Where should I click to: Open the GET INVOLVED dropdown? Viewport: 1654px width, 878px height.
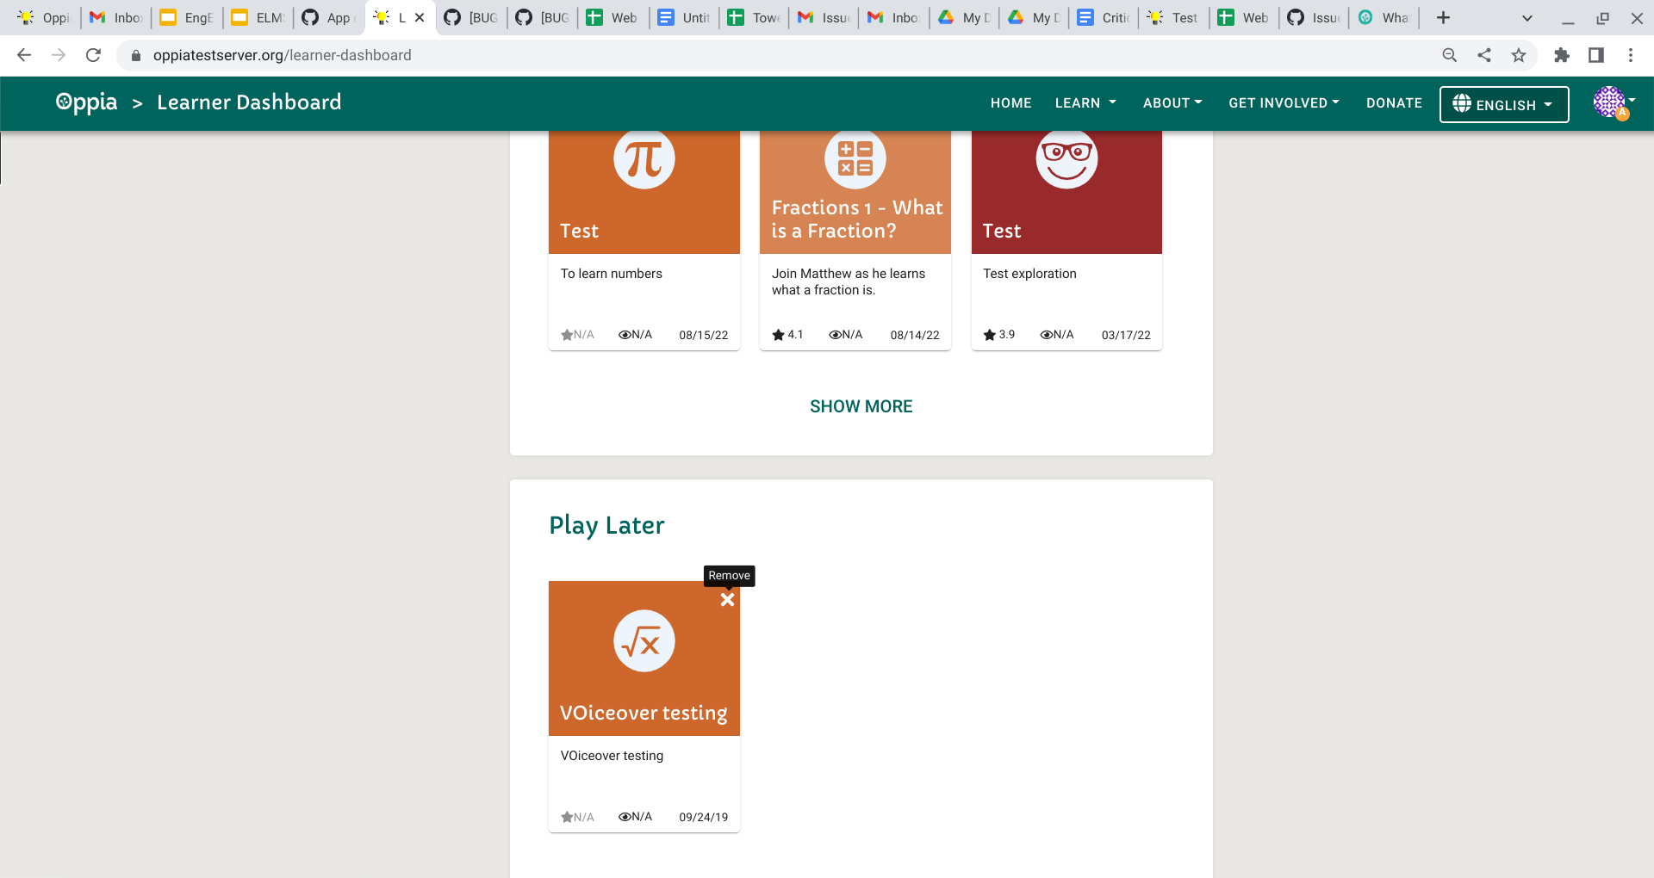[x=1283, y=102]
